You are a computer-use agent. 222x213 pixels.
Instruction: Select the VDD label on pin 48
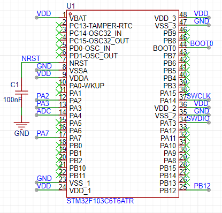pyautogui.click(x=201, y=13)
